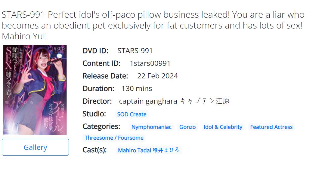Click the 1stars00991 content ID value
319x170 pixels.
point(150,63)
